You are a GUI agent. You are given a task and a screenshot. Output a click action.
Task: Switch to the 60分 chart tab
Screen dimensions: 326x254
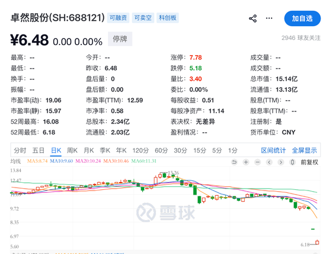(x=161, y=150)
